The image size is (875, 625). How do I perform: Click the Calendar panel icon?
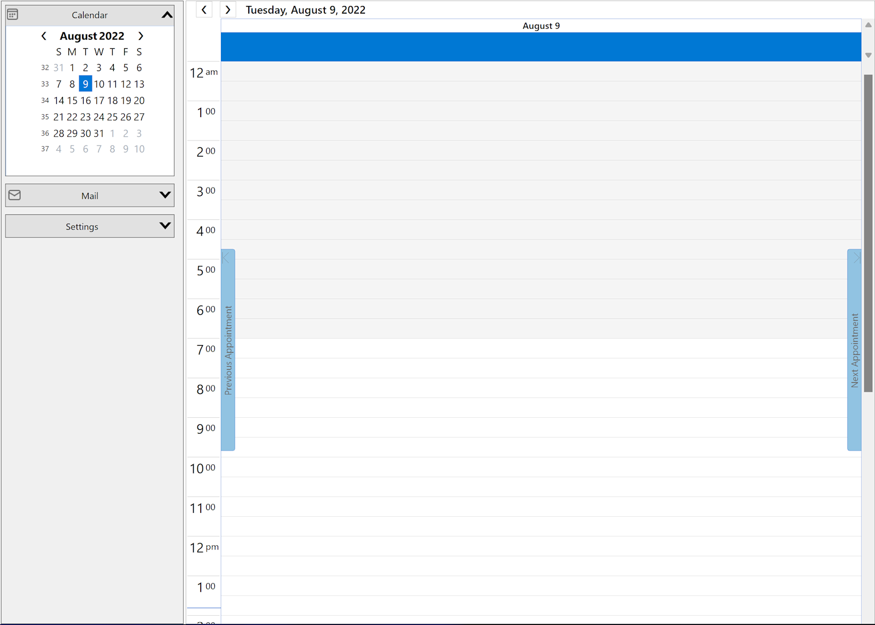point(13,15)
